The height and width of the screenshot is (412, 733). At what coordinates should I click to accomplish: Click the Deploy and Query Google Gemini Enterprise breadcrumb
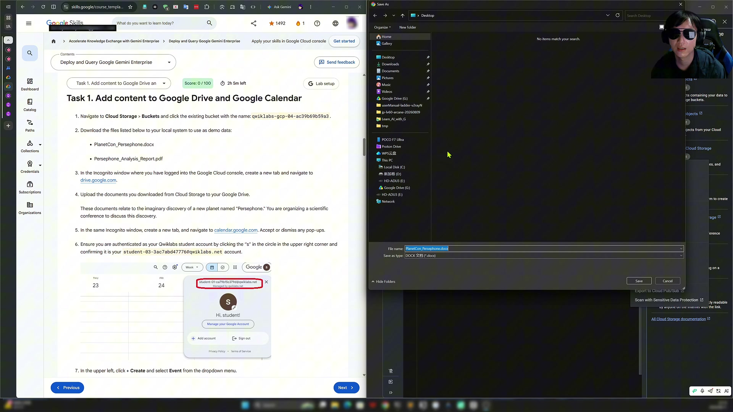(204, 41)
